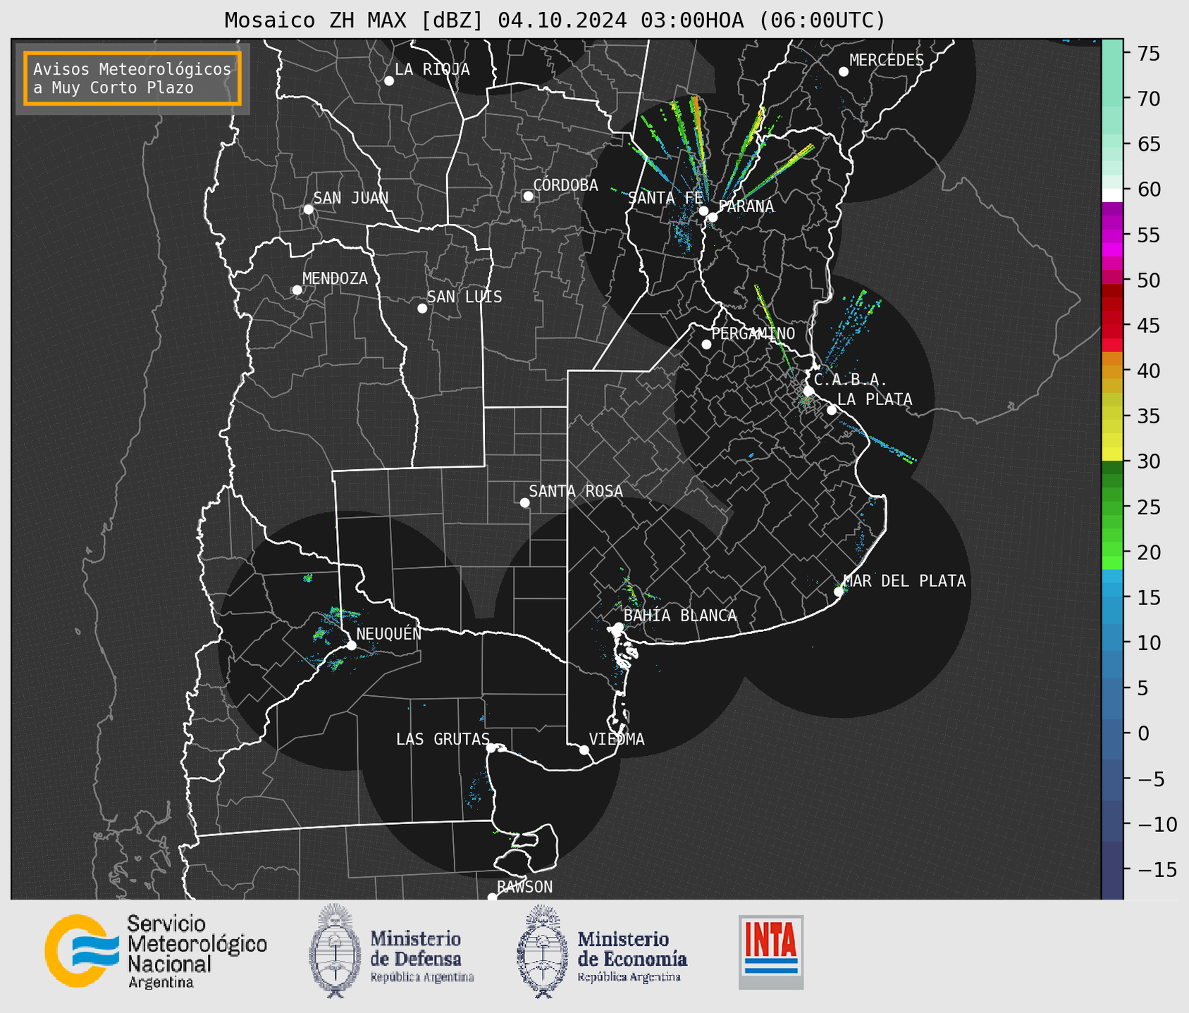1189x1013 pixels.
Task: Click the '0' tick label on the colorbar
Action: 1142,734
